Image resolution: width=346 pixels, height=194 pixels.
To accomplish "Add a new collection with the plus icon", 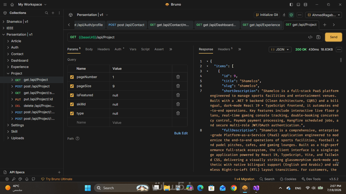I will (x=53, y=13).
